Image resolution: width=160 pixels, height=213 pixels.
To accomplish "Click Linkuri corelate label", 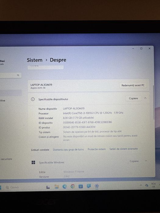I will pyautogui.click(x=40, y=150).
